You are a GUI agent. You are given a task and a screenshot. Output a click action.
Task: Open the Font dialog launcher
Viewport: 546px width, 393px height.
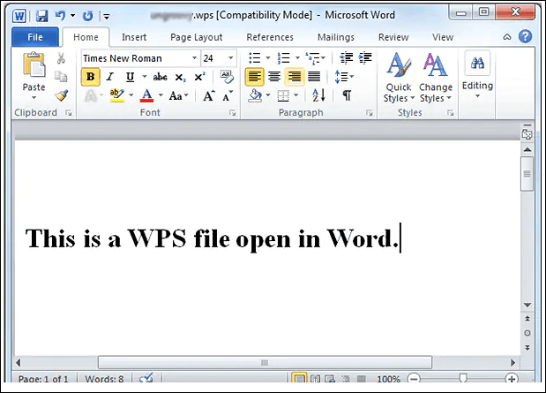232,113
